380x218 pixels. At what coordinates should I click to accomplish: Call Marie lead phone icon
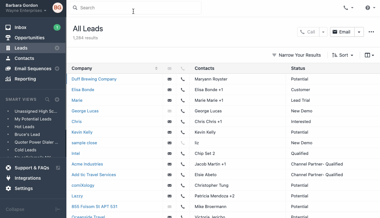tap(183, 100)
